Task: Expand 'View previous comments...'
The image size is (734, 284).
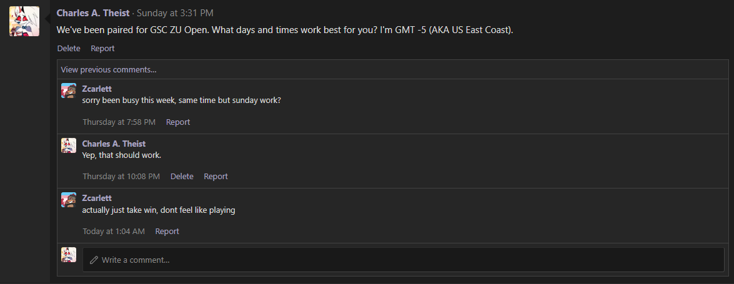Action: tap(109, 69)
